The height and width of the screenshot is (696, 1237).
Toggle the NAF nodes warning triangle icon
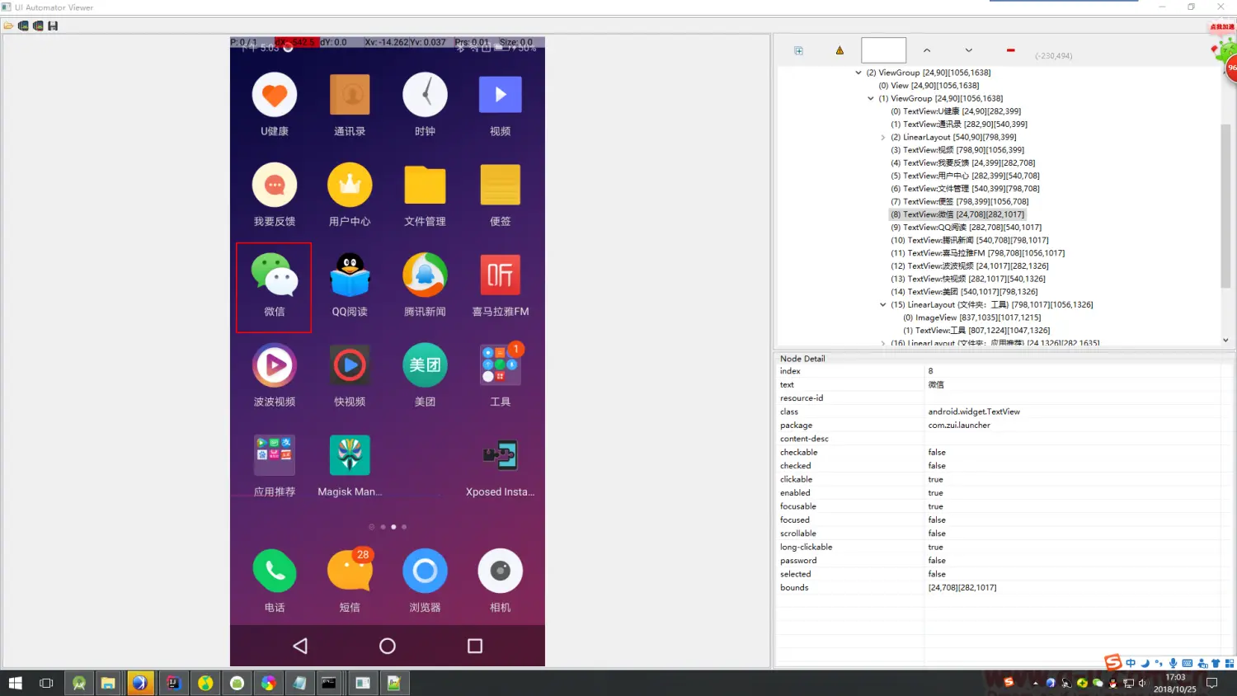pos(840,50)
